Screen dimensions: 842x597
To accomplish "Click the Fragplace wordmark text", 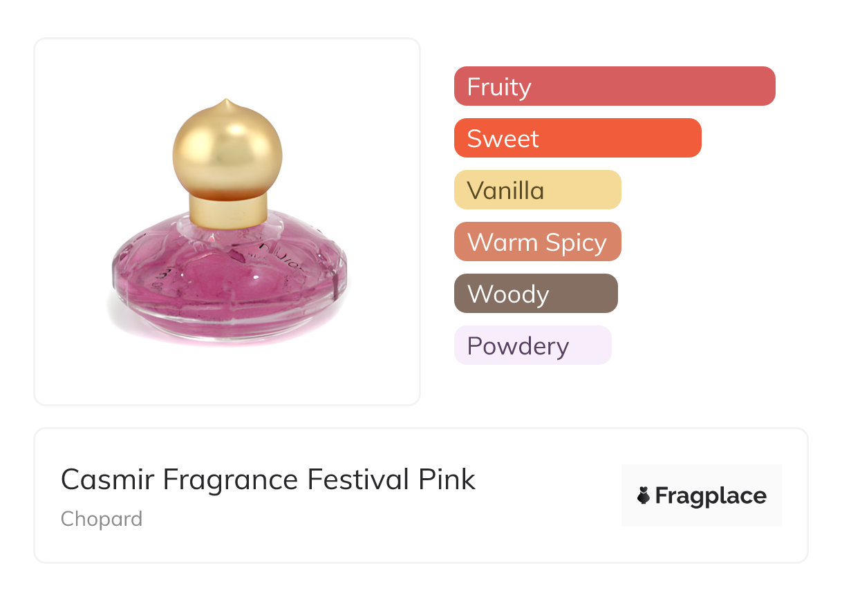I will (x=711, y=495).
